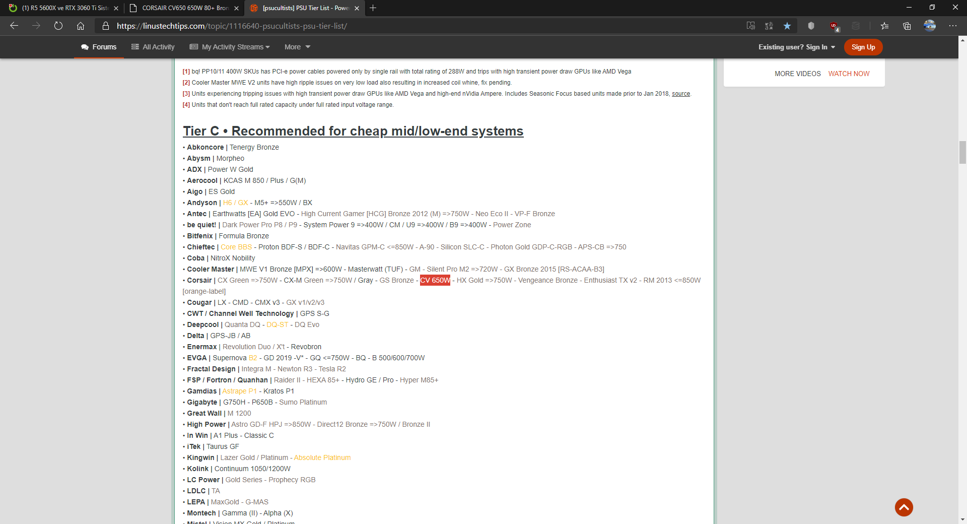Switch to the CORSAIR CV650 650W tab
The image size is (967, 524).
[x=183, y=8]
